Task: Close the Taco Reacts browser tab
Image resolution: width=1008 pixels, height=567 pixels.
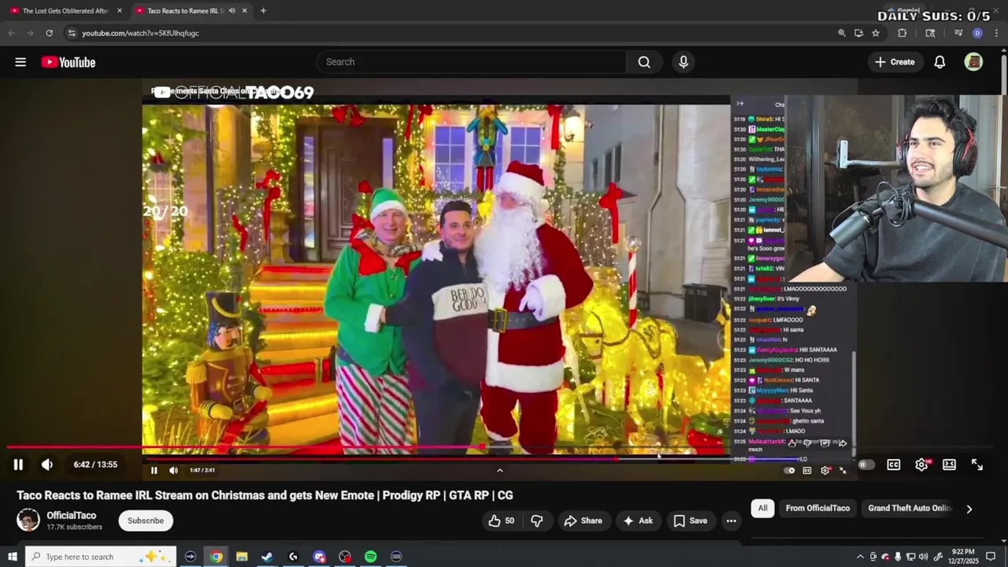Action: pyautogui.click(x=244, y=11)
